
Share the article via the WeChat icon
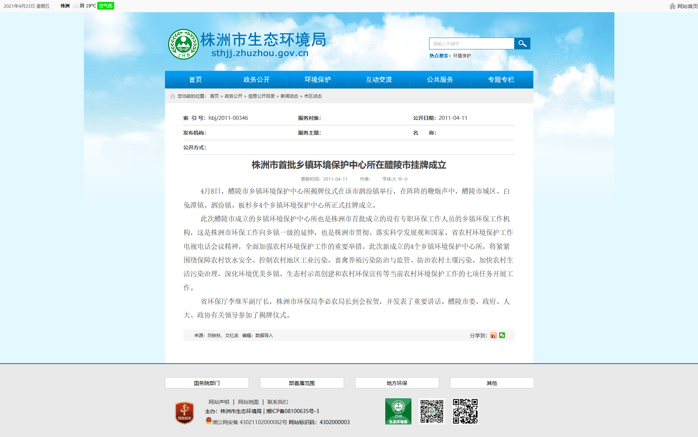(x=502, y=335)
